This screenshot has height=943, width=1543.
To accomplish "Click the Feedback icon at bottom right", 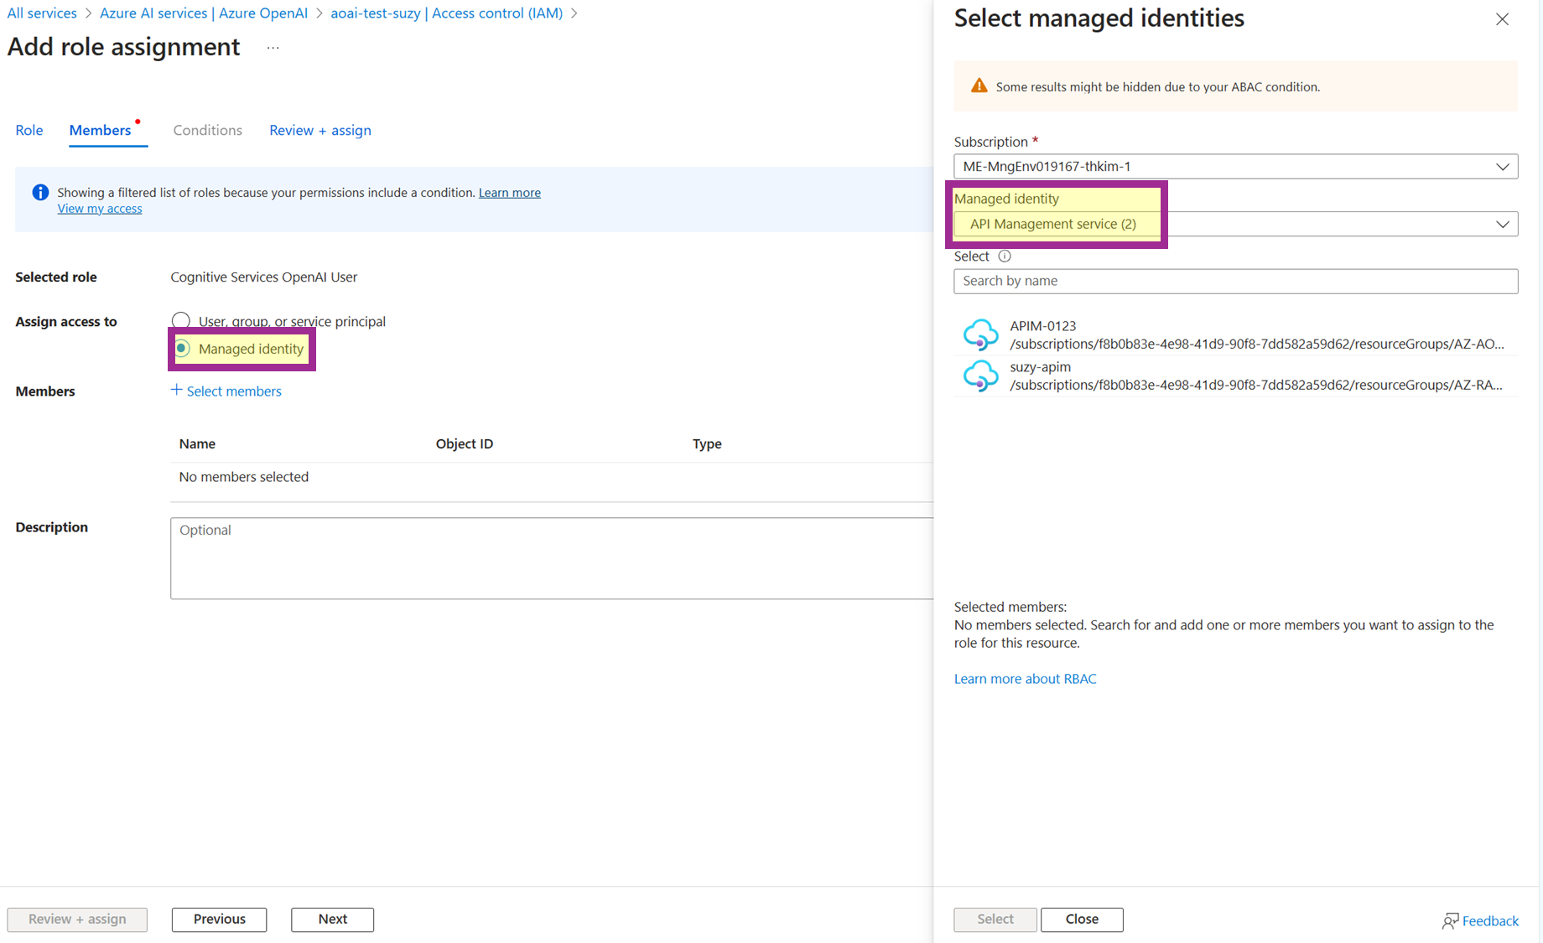I will [x=1450, y=920].
